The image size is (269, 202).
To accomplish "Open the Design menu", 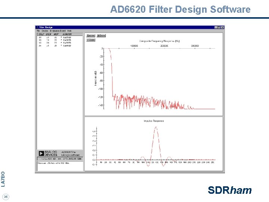I will click(x=45, y=31).
